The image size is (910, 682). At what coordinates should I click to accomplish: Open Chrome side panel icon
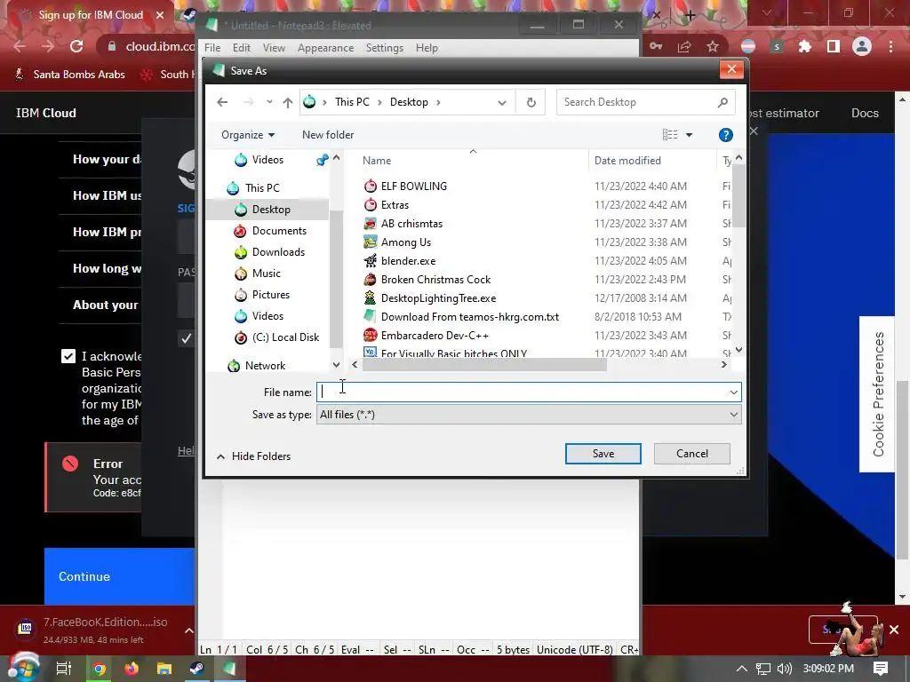click(x=834, y=46)
